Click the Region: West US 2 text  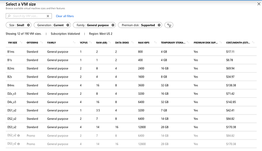[x=101, y=33]
